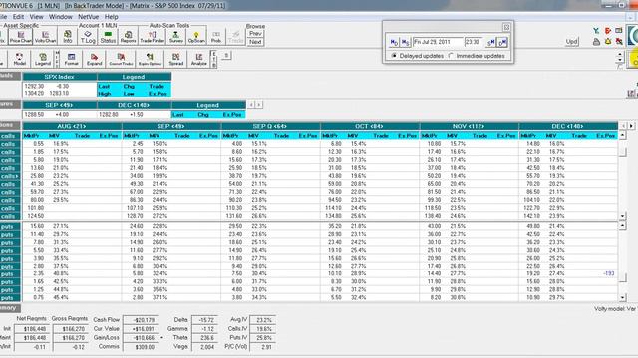The height and width of the screenshot is (358, 638).
Task: Click the printer icon at top right
Action: [596, 42]
